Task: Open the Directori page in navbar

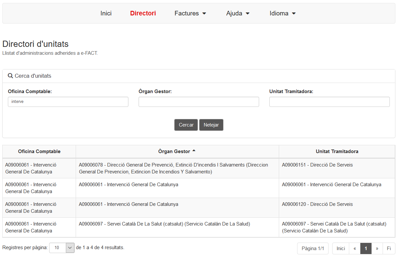Action: tap(143, 13)
